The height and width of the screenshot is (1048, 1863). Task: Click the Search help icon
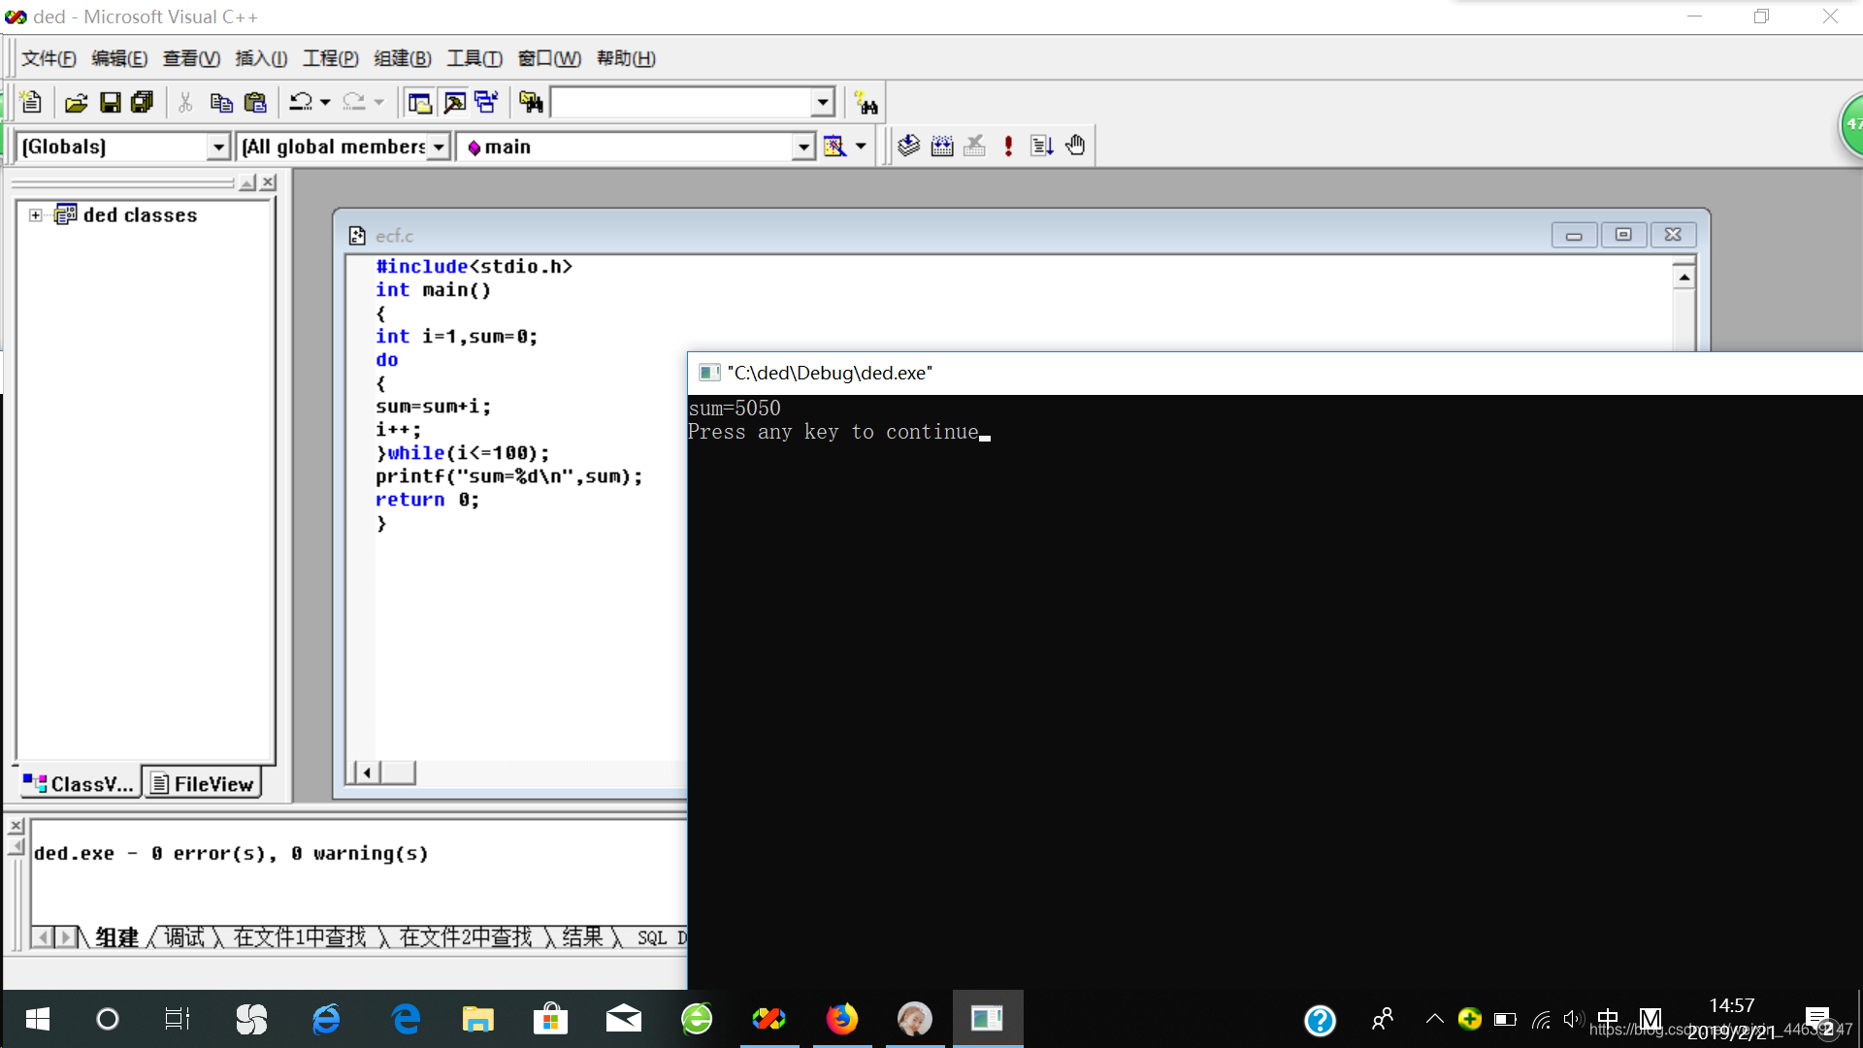click(866, 102)
